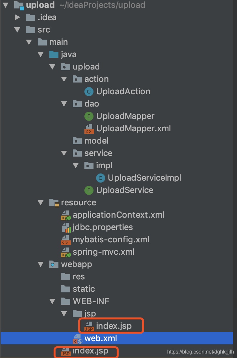Screen dimensions: 237x358
Task: Click the jdbc.properties file icon
Action: pos(66,228)
